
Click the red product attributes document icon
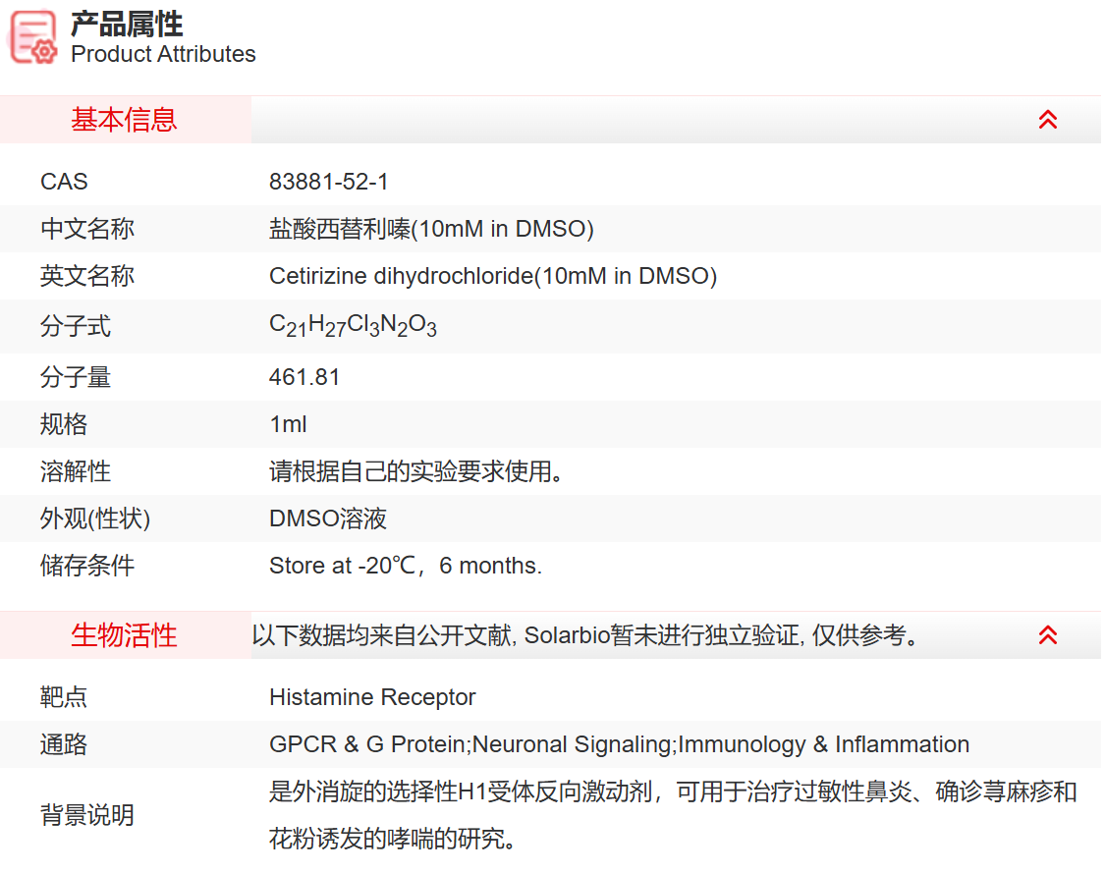click(x=29, y=34)
